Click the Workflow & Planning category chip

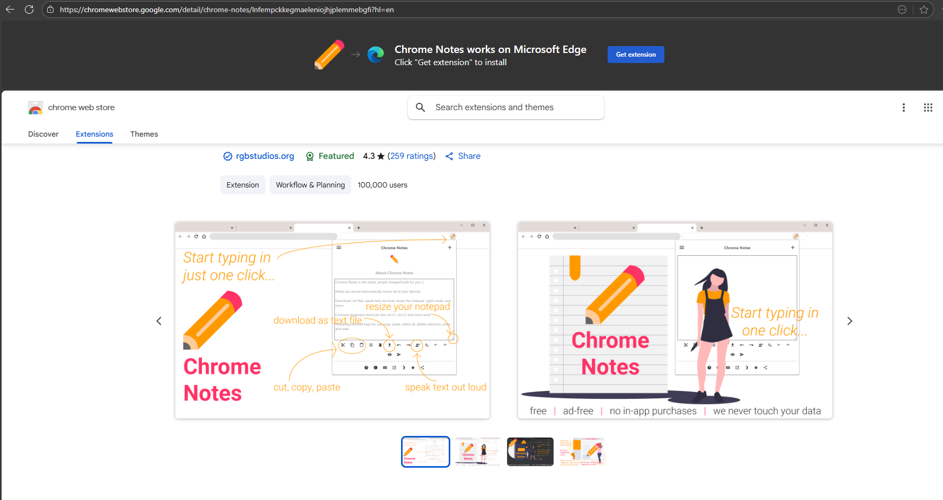[310, 185]
